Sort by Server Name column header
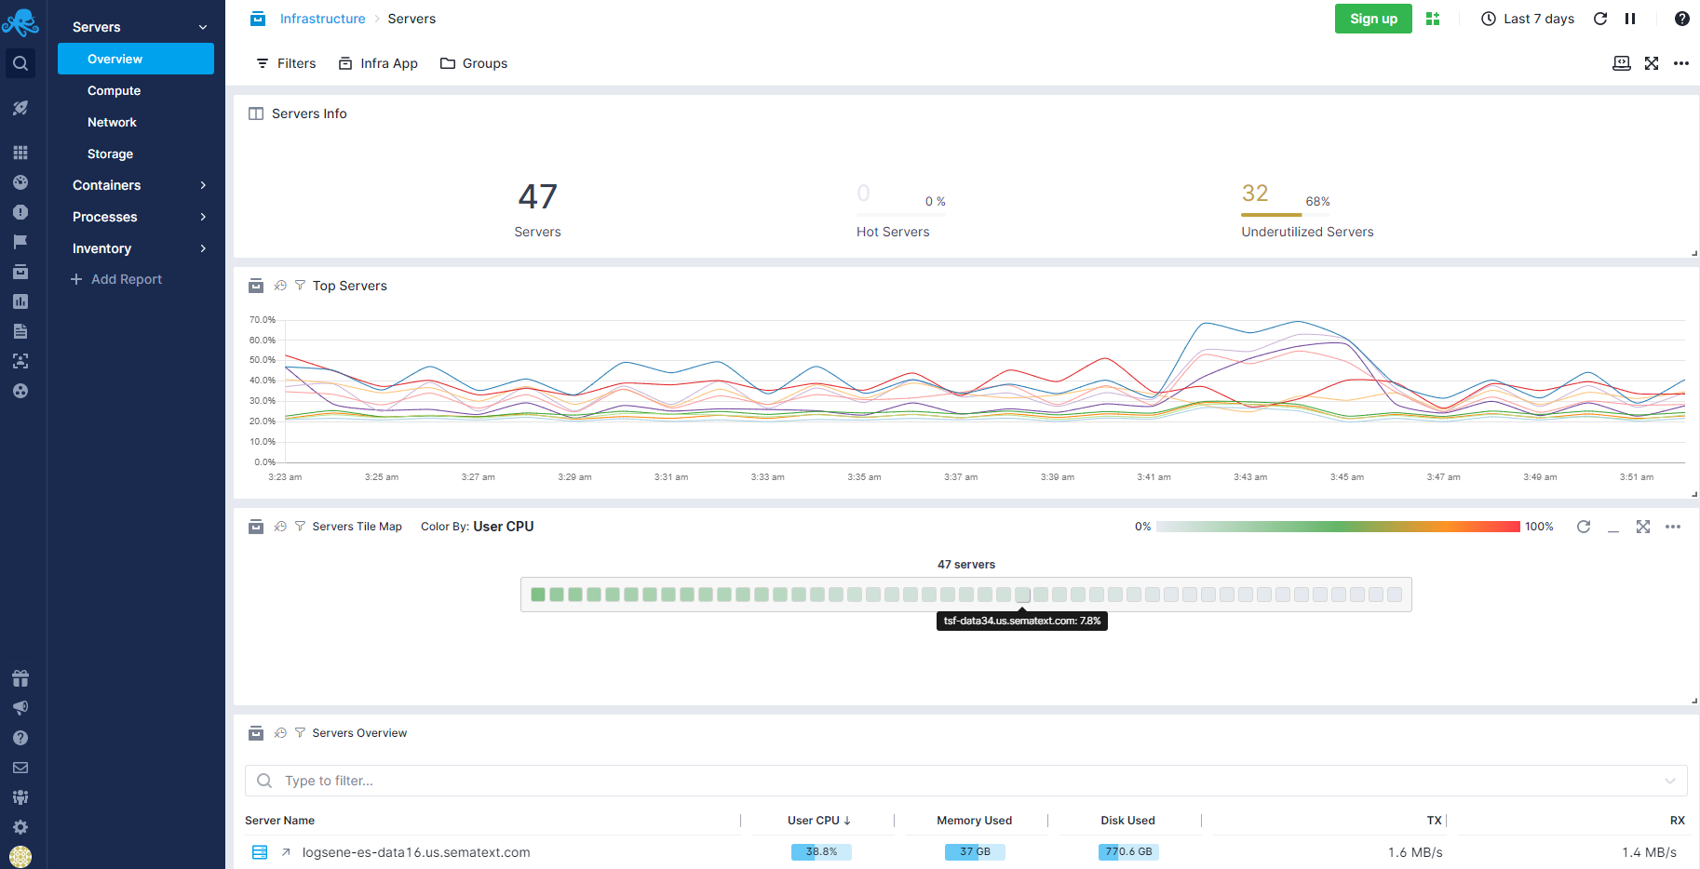Image resolution: width=1700 pixels, height=869 pixels. tap(279, 821)
